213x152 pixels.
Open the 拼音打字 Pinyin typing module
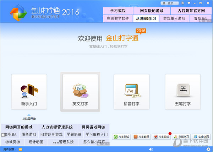[x=131, y=92]
